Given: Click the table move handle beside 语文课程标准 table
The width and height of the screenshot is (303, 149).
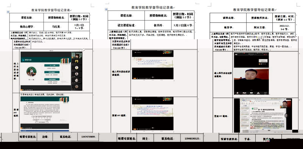Looking at the screenshot, I should [106, 9].
